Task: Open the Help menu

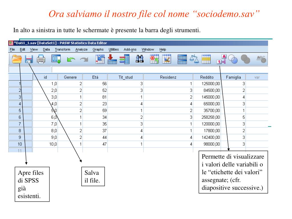Action: point(163,50)
